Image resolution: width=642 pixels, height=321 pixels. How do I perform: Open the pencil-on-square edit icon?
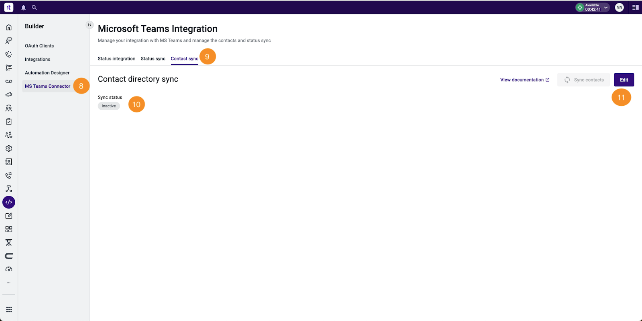[9, 216]
